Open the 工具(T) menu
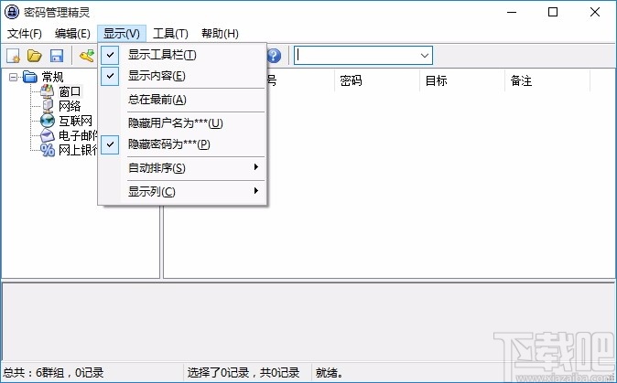Image resolution: width=617 pixels, height=383 pixels. coord(170,34)
